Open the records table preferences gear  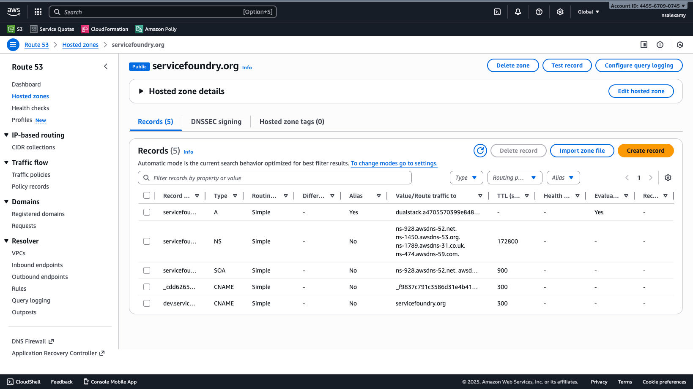[x=668, y=177]
